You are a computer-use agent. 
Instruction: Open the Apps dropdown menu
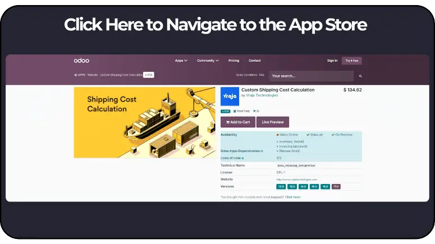click(181, 61)
